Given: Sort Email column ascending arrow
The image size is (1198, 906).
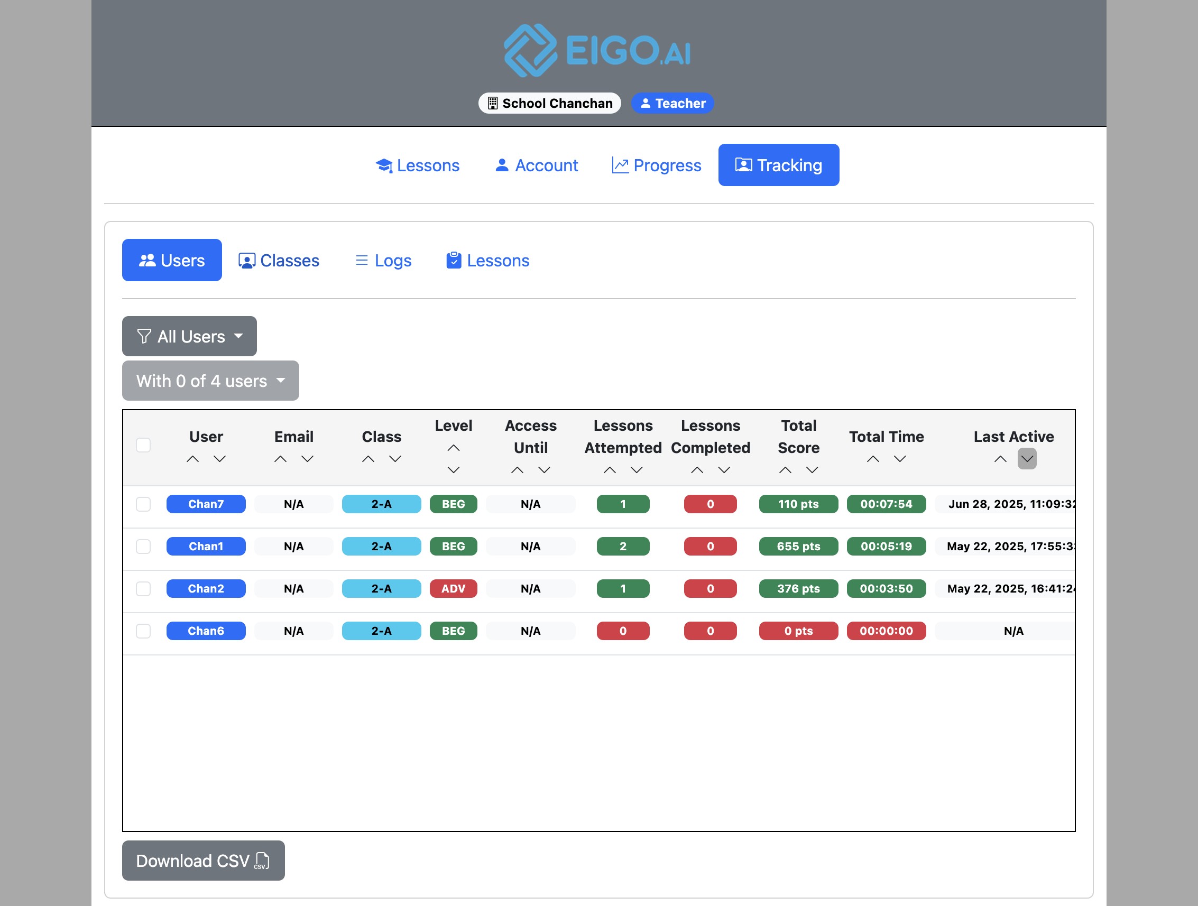Looking at the screenshot, I should point(281,459).
